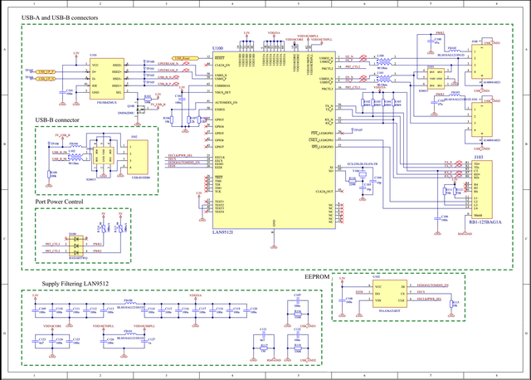
Task: Click the yellow USB_UP_P port label
Action: tap(46, 72)
